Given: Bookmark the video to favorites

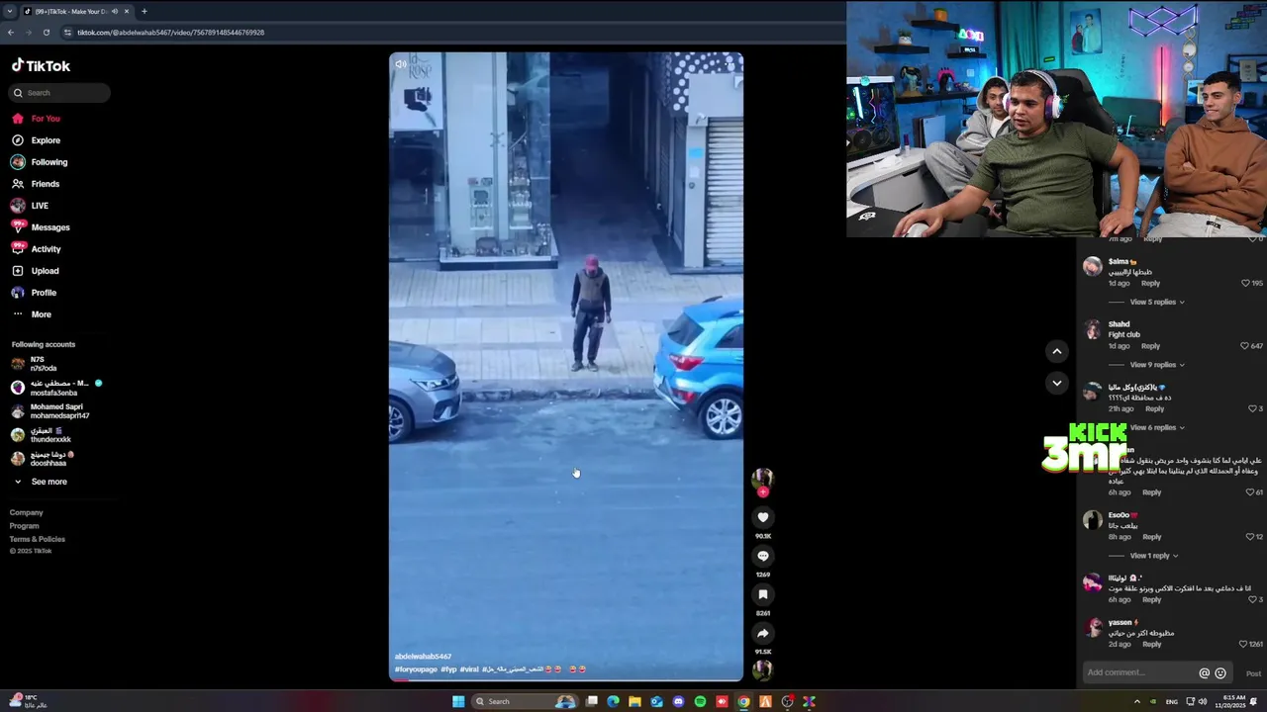Looking at the screenshot, I should [763, 594].
